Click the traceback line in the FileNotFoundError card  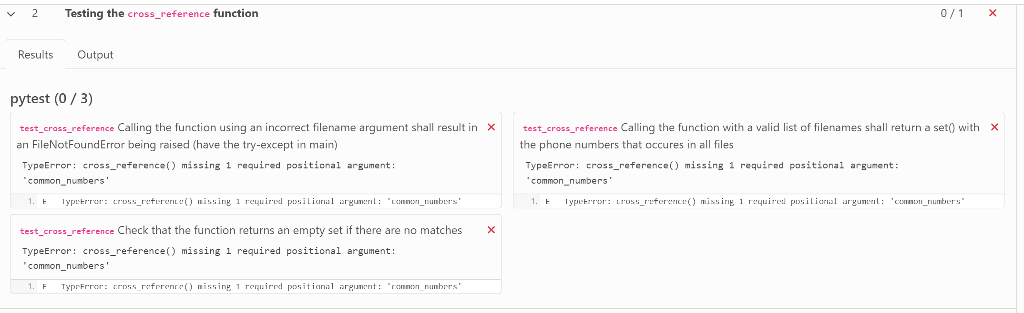[x=256, y=201]
